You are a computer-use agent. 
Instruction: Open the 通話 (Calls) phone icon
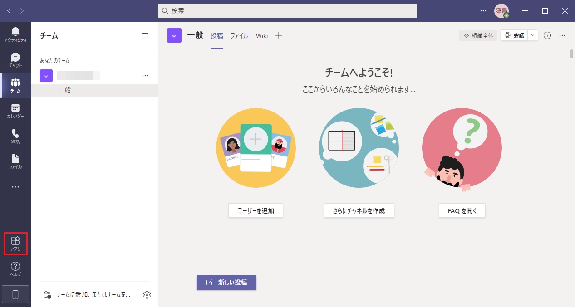click(x=15, y=136)
